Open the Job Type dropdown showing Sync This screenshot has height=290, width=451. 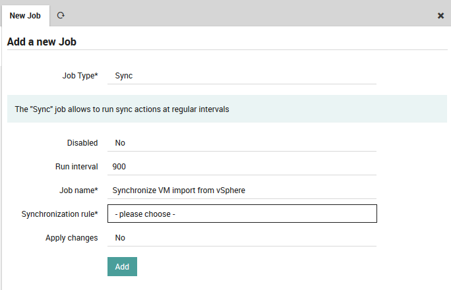point(241,76)
